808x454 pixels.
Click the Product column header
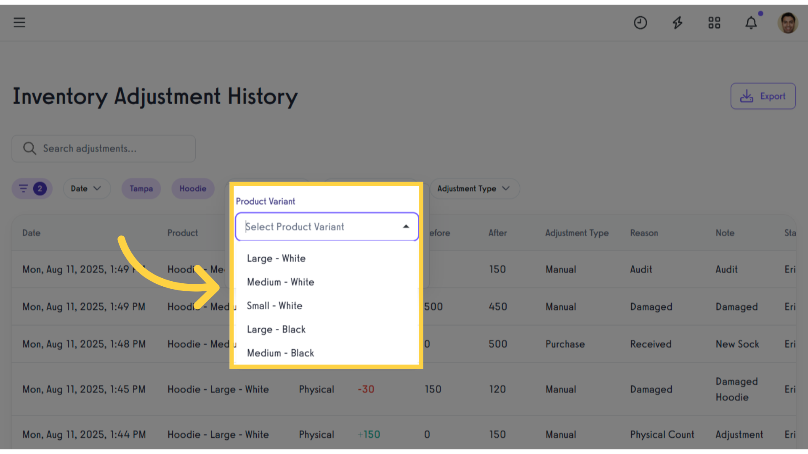(183, 233)
